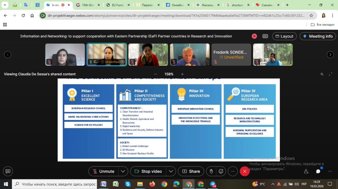338x189 pixels.
Task: Open the more options ellipsis menu
Action: coord(233,171)
